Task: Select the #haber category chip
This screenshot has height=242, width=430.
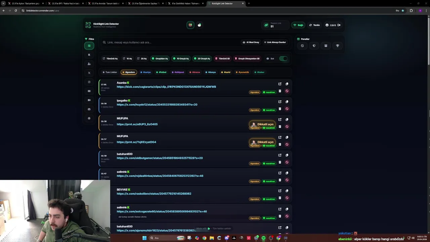Action: click(x=259, y=72)
